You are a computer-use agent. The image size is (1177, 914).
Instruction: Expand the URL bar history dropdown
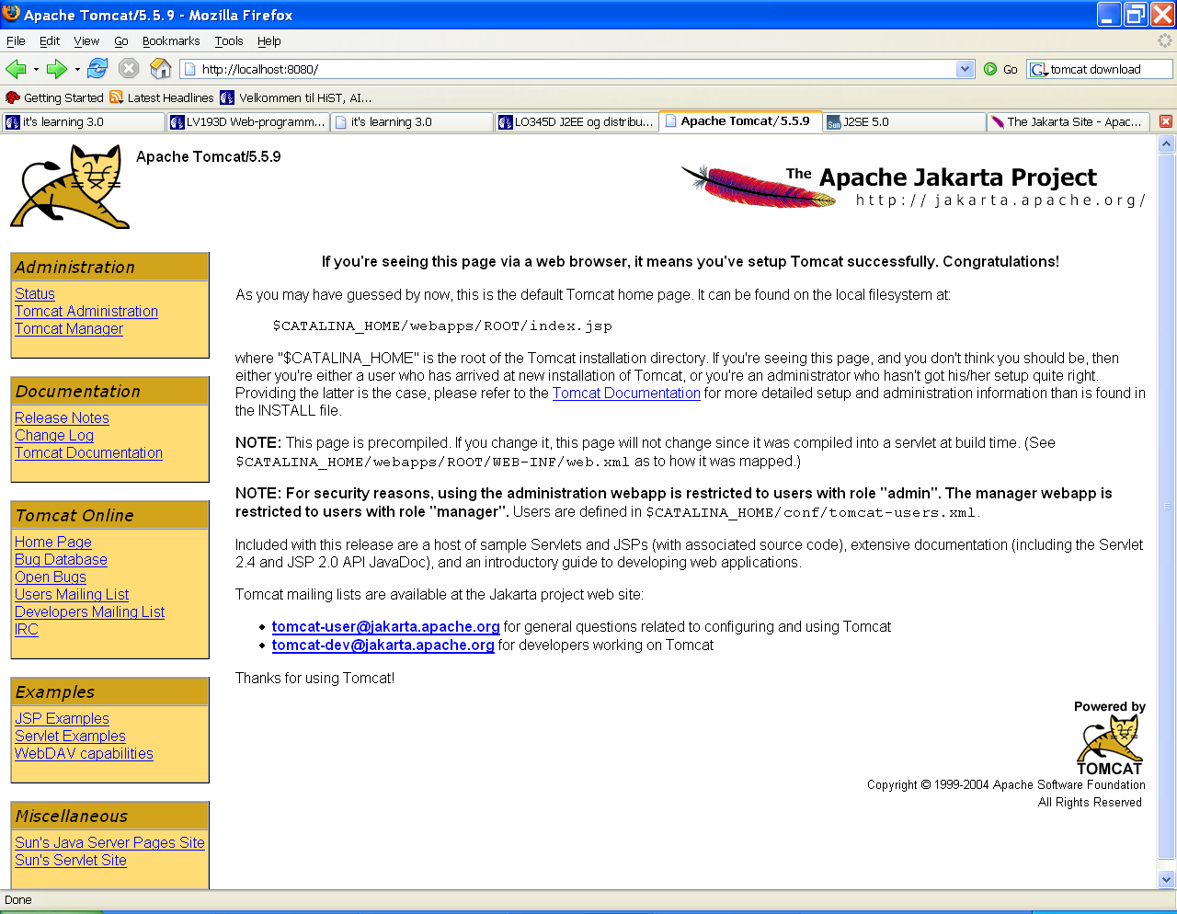click(965, 69)
